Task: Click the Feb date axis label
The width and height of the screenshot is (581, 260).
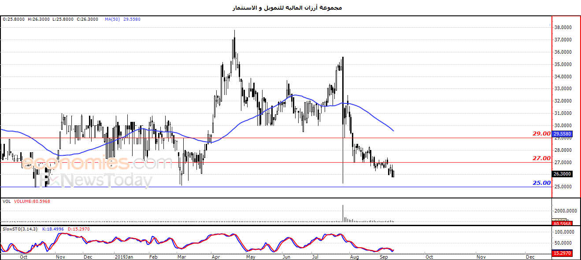Action: (x=153, y=256)
